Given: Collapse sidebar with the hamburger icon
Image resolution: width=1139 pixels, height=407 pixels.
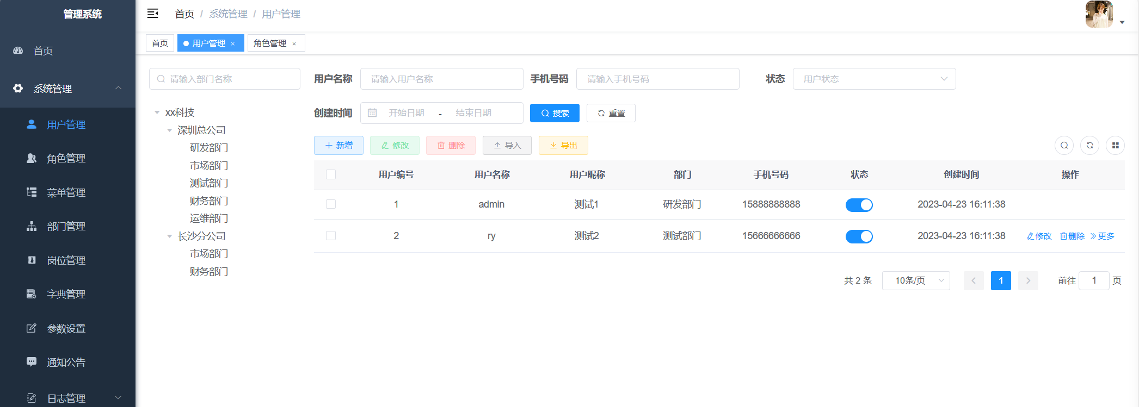Looking at the screenshot, I should (153, 14).
